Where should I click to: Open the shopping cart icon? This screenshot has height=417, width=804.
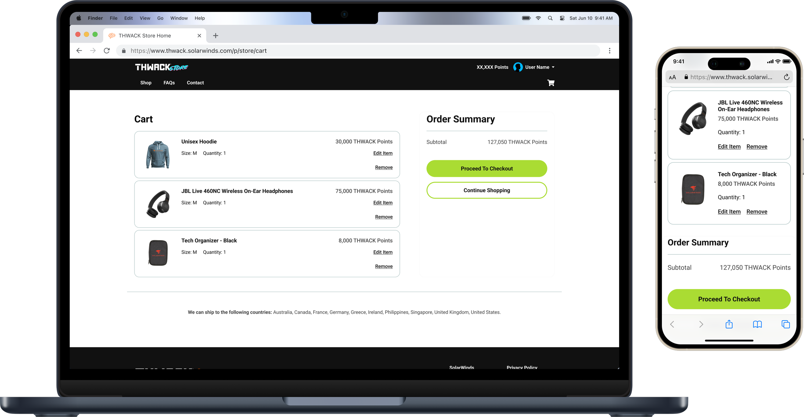pyautogui.click(x=551, y=83)
